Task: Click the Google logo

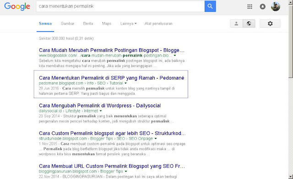Action: pyautogui.click(x=17, y=6)
